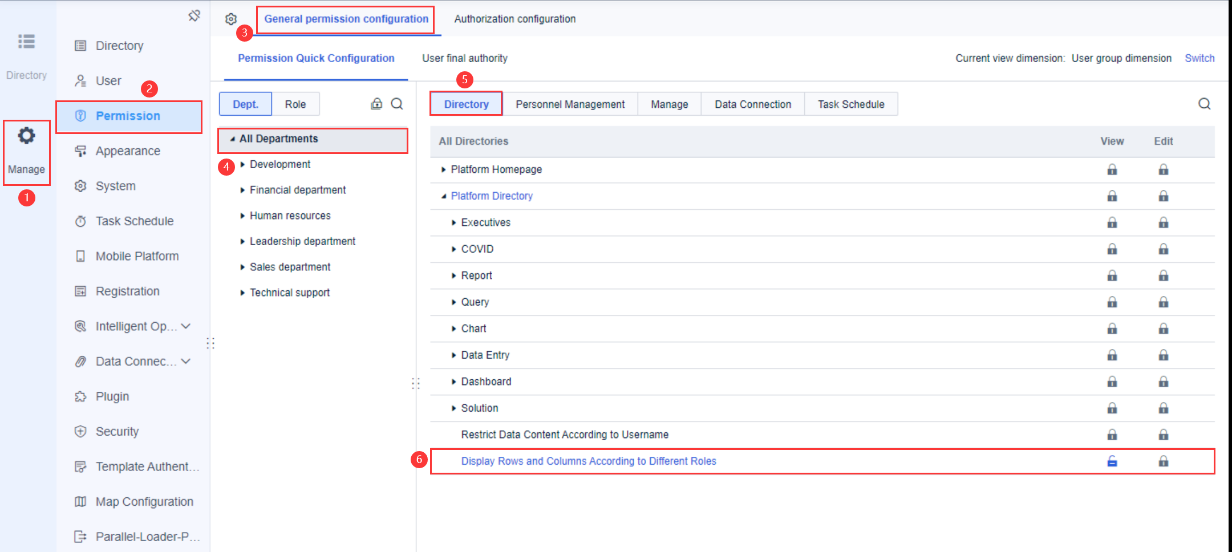Select Technical support department
The height and width of the screenshot is (552, 1232).
290,293
